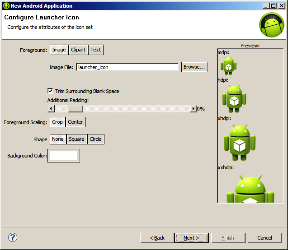Go to previous page with Back
Viewport: 288px width, 250px height.
point(157,238)
